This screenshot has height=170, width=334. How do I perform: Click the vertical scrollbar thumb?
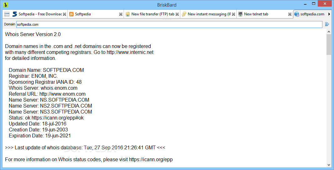tap(329, 45)
